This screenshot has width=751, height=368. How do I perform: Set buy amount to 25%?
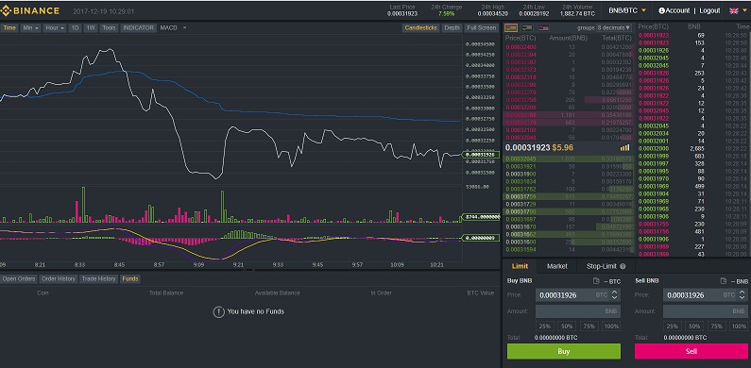[x=544, y=326]
